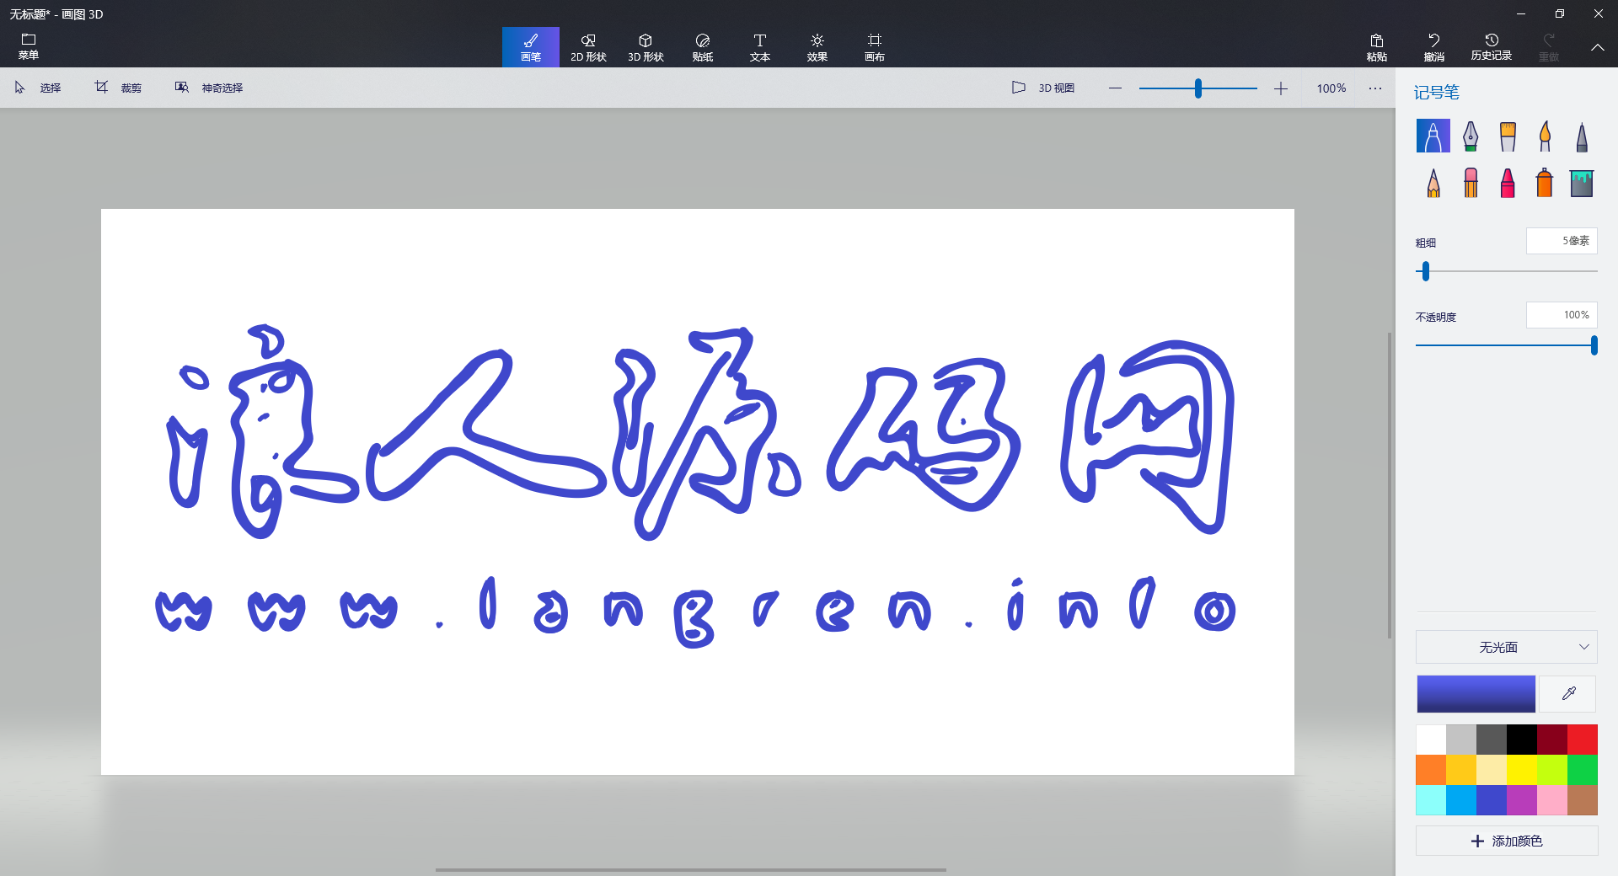Switch to the 贴纸 stickers tab
This screenshot has width=1618, height=876.
point(702,47)
